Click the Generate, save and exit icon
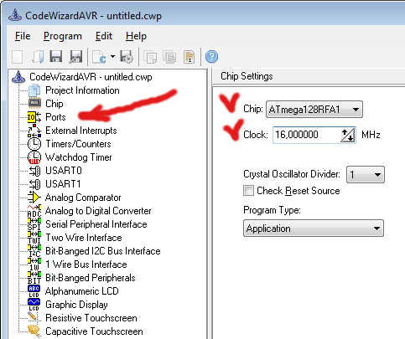 (127, 57)
